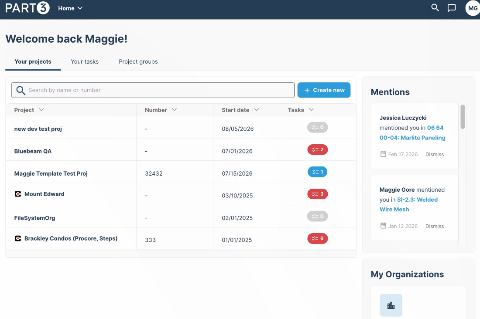Click the calendar icon next to Jan 12 2026

(x=383, y=226)
